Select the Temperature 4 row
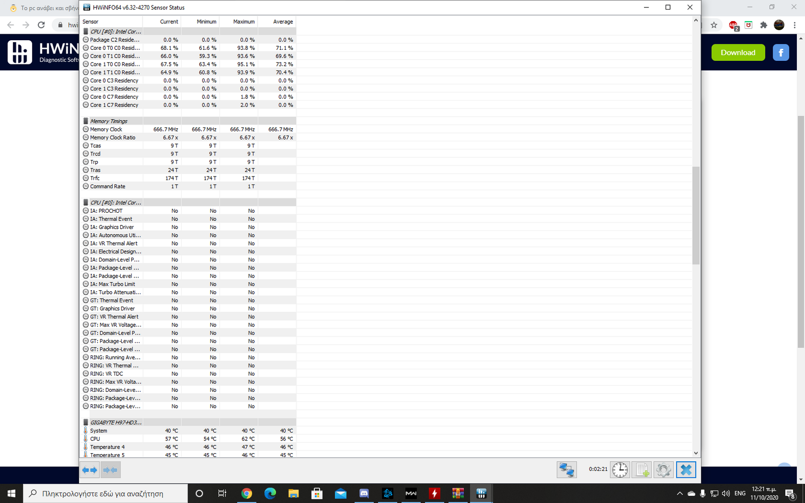This screenshot has height=503, width=805. click(188, 447)
